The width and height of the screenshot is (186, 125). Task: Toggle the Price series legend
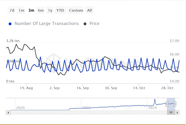95,24
